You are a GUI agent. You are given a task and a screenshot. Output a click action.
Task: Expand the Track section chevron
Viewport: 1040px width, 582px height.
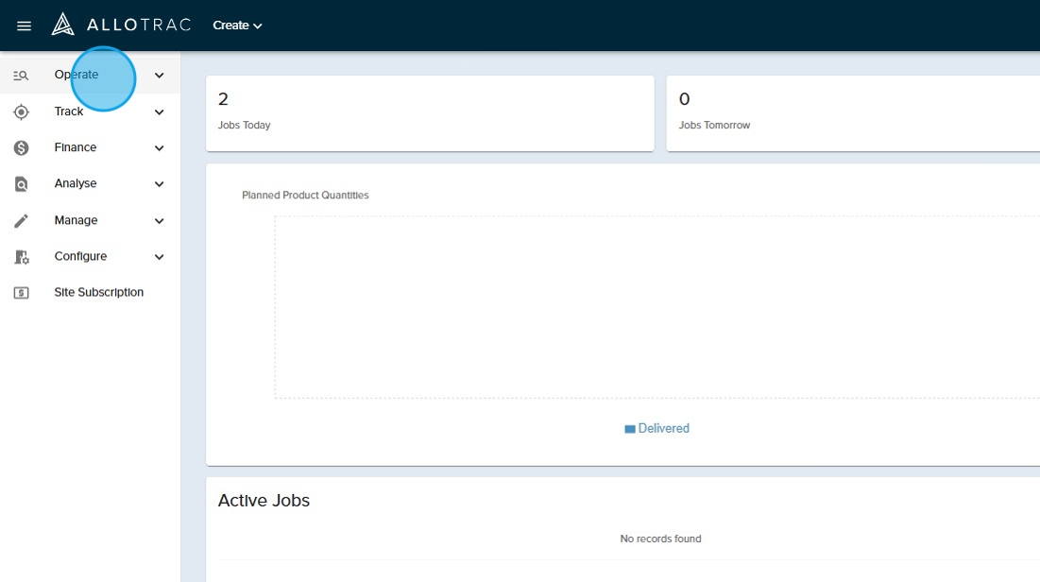tap(159, 111)
